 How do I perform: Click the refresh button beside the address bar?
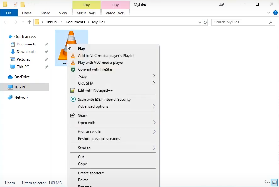coord(205,22)
